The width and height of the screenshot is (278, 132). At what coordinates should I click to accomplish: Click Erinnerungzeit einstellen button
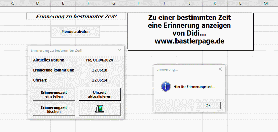point(54,94)
